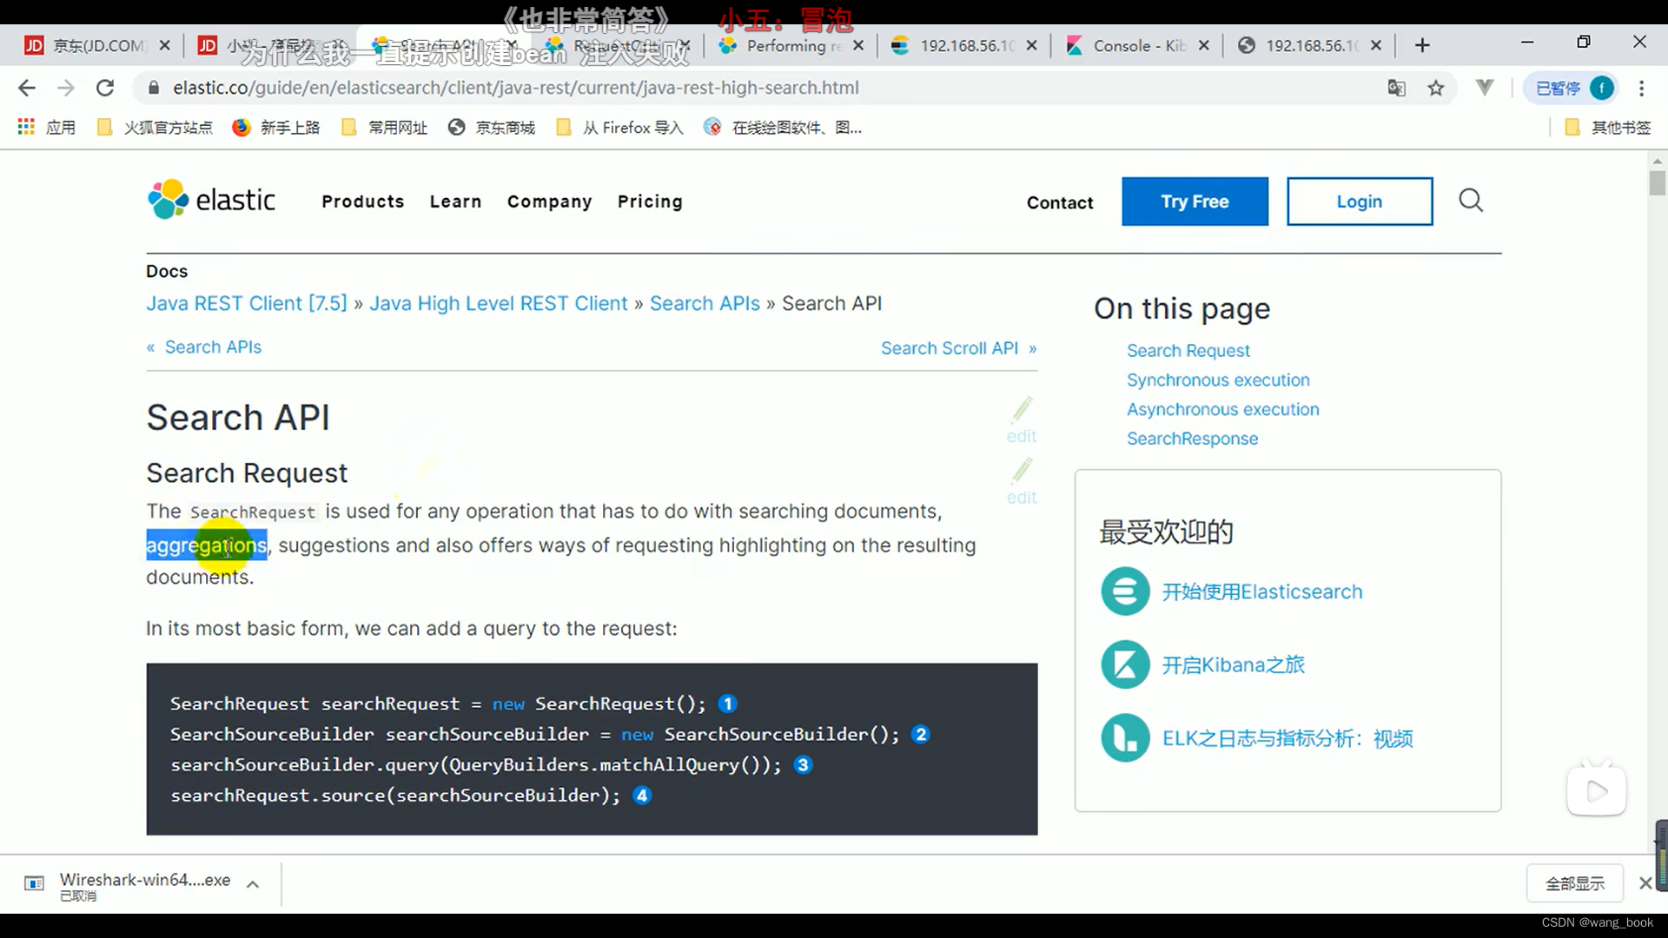This screenshot has width=1668, height=938.
Task: Open the Company menu
Action: coord(550,201)
